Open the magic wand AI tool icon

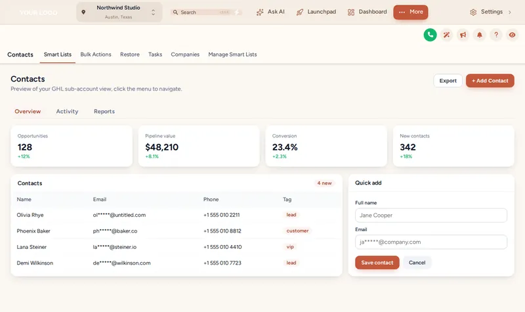pyautogui.click(x=446, y=35)
